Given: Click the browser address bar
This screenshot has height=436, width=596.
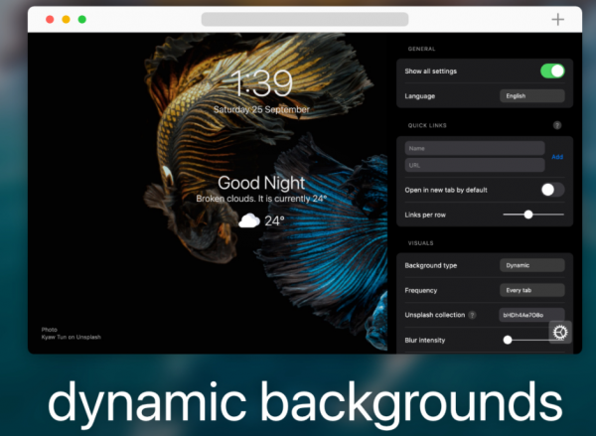Looking at the screenshot, I should pyautogui.click(x=305, y=20).
